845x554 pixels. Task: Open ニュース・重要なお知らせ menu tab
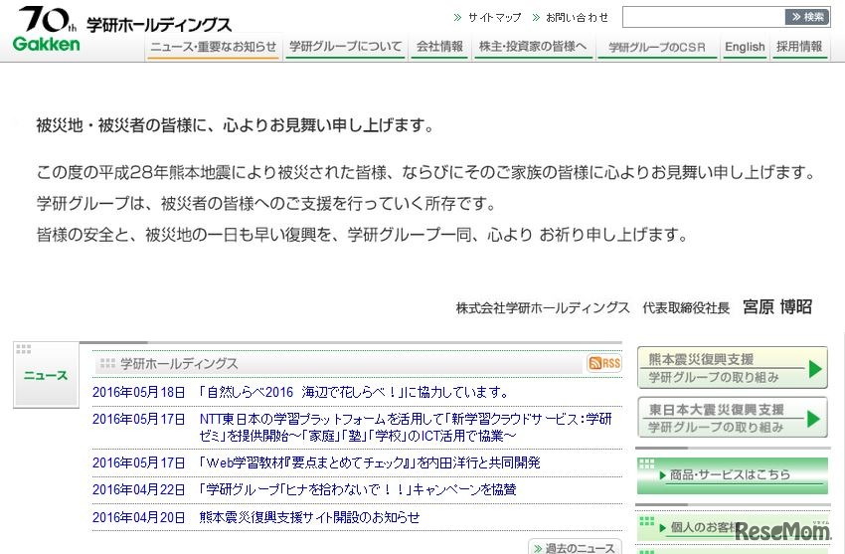pos(214,47)
